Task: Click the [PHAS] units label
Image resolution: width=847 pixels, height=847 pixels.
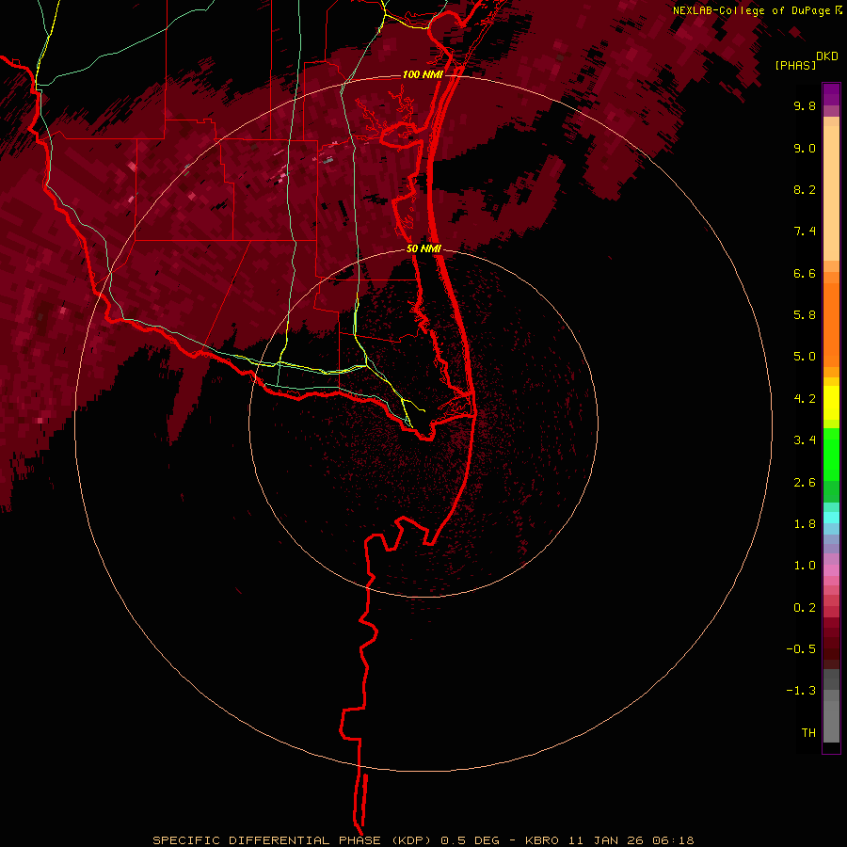Action: click(795, 65)
